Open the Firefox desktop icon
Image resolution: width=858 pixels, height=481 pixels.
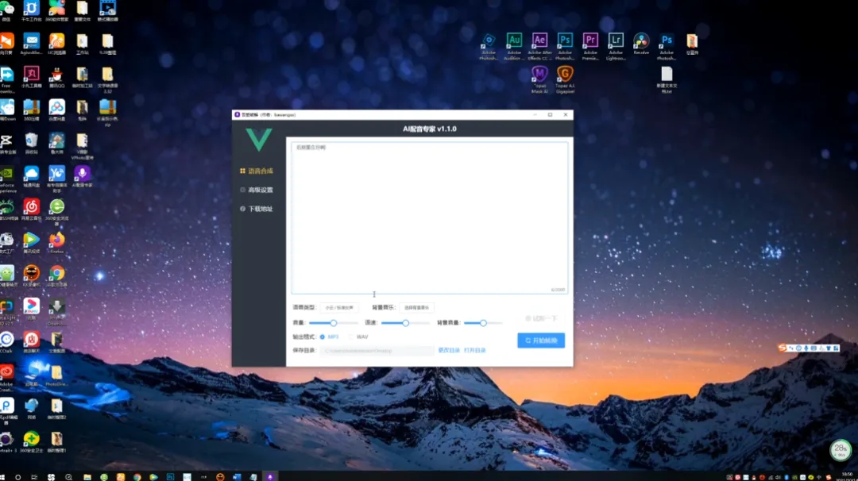coord(56,243)
